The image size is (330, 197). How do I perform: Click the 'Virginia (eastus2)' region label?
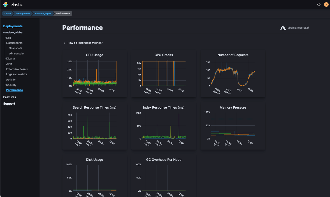(x=298, y=28)
